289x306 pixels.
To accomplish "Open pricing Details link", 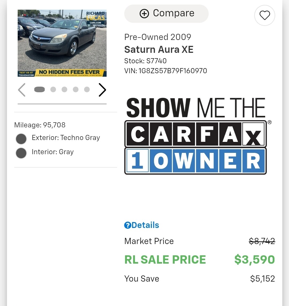I will (145, 225).
